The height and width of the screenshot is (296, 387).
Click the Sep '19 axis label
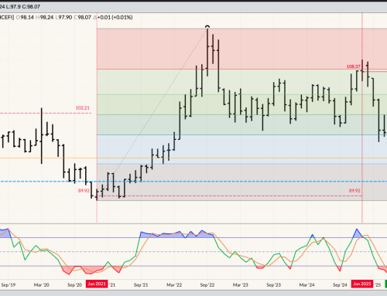[x=9, y=285]
